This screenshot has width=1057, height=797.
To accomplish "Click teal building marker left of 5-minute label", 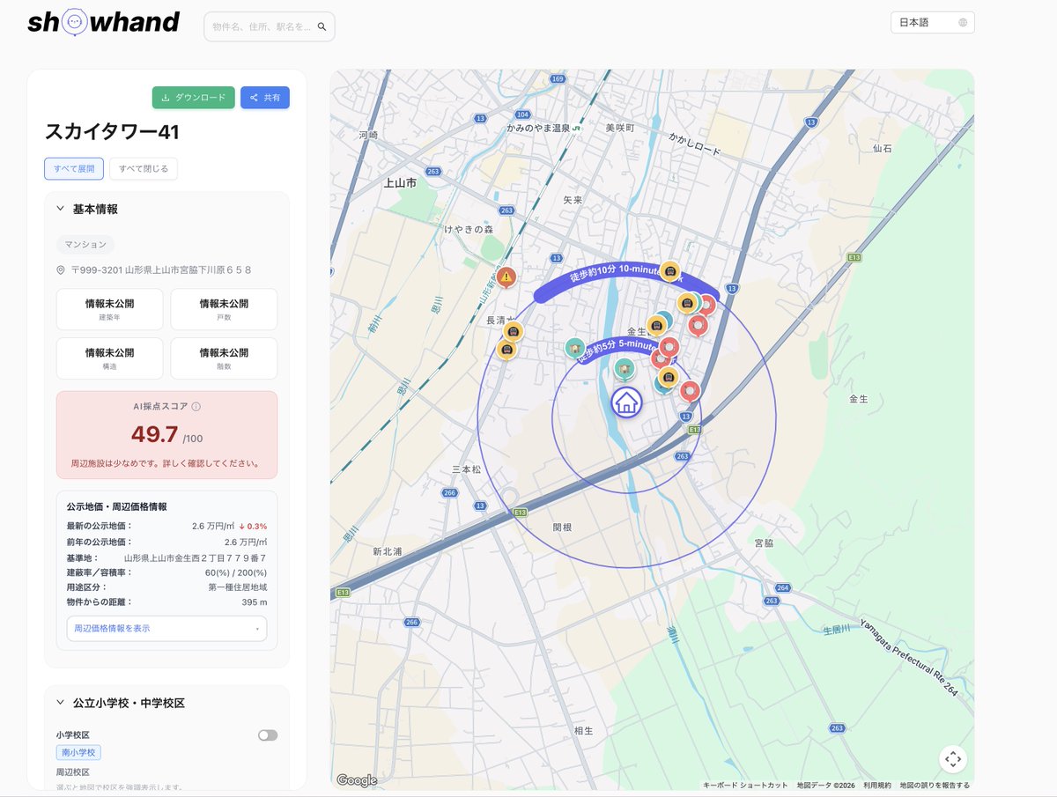I will click(x=574, y=347).
